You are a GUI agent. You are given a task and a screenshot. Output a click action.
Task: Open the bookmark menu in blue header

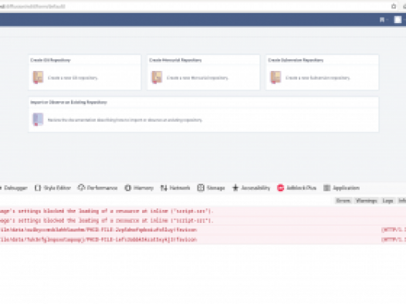(x=384, y=19)
